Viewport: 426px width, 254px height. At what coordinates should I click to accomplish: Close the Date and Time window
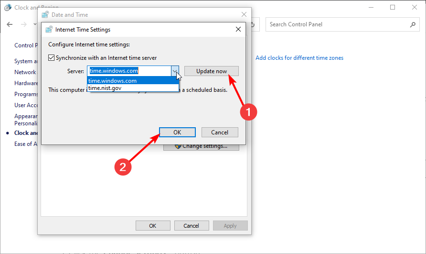pos(244,14)
